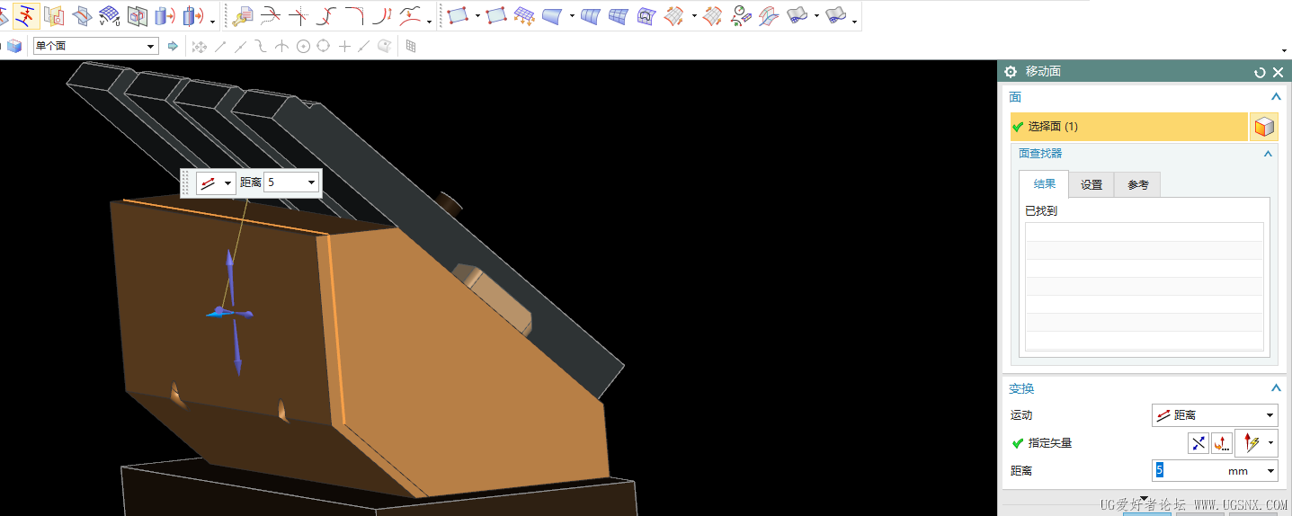Select the boxed planes project tool
Screen dimensions: 1292x516
(x=137, y=15)
